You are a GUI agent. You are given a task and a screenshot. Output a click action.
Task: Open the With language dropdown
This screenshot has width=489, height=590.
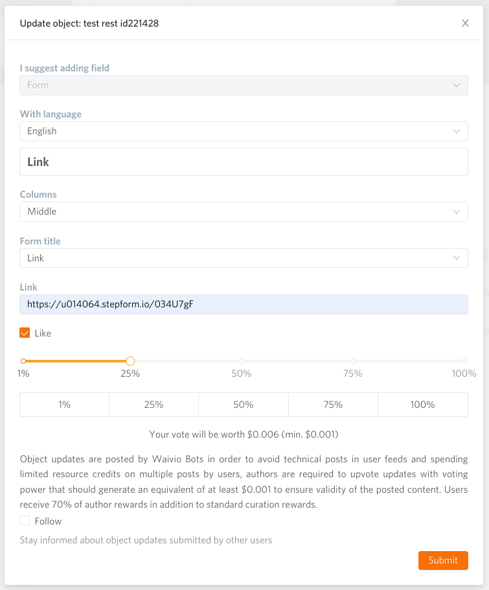(244, 131)
